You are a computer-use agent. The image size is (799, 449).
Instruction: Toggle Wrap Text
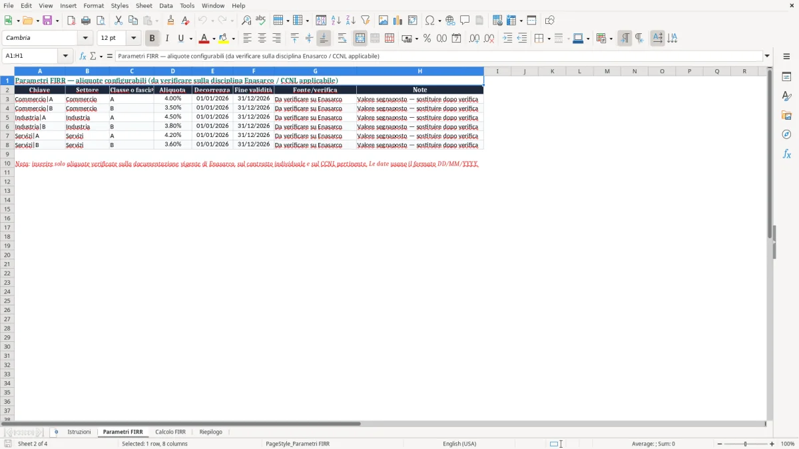pos(342,39)
